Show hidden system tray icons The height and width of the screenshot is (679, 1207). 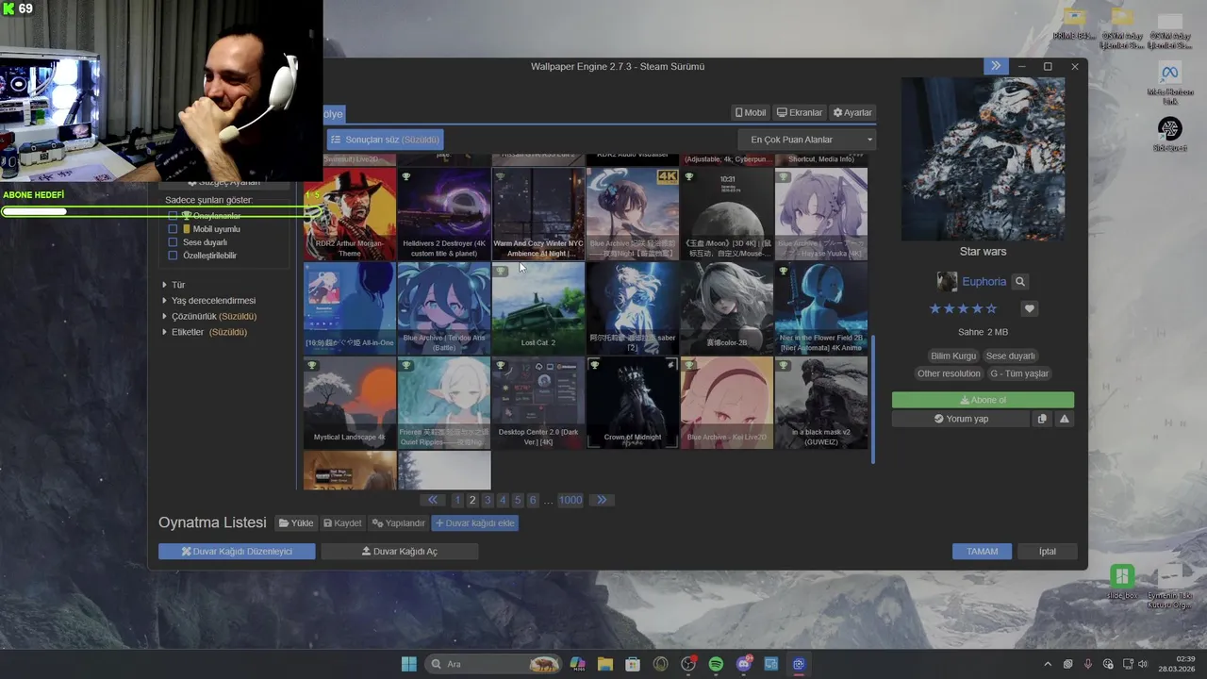(x=1047, y=664)
